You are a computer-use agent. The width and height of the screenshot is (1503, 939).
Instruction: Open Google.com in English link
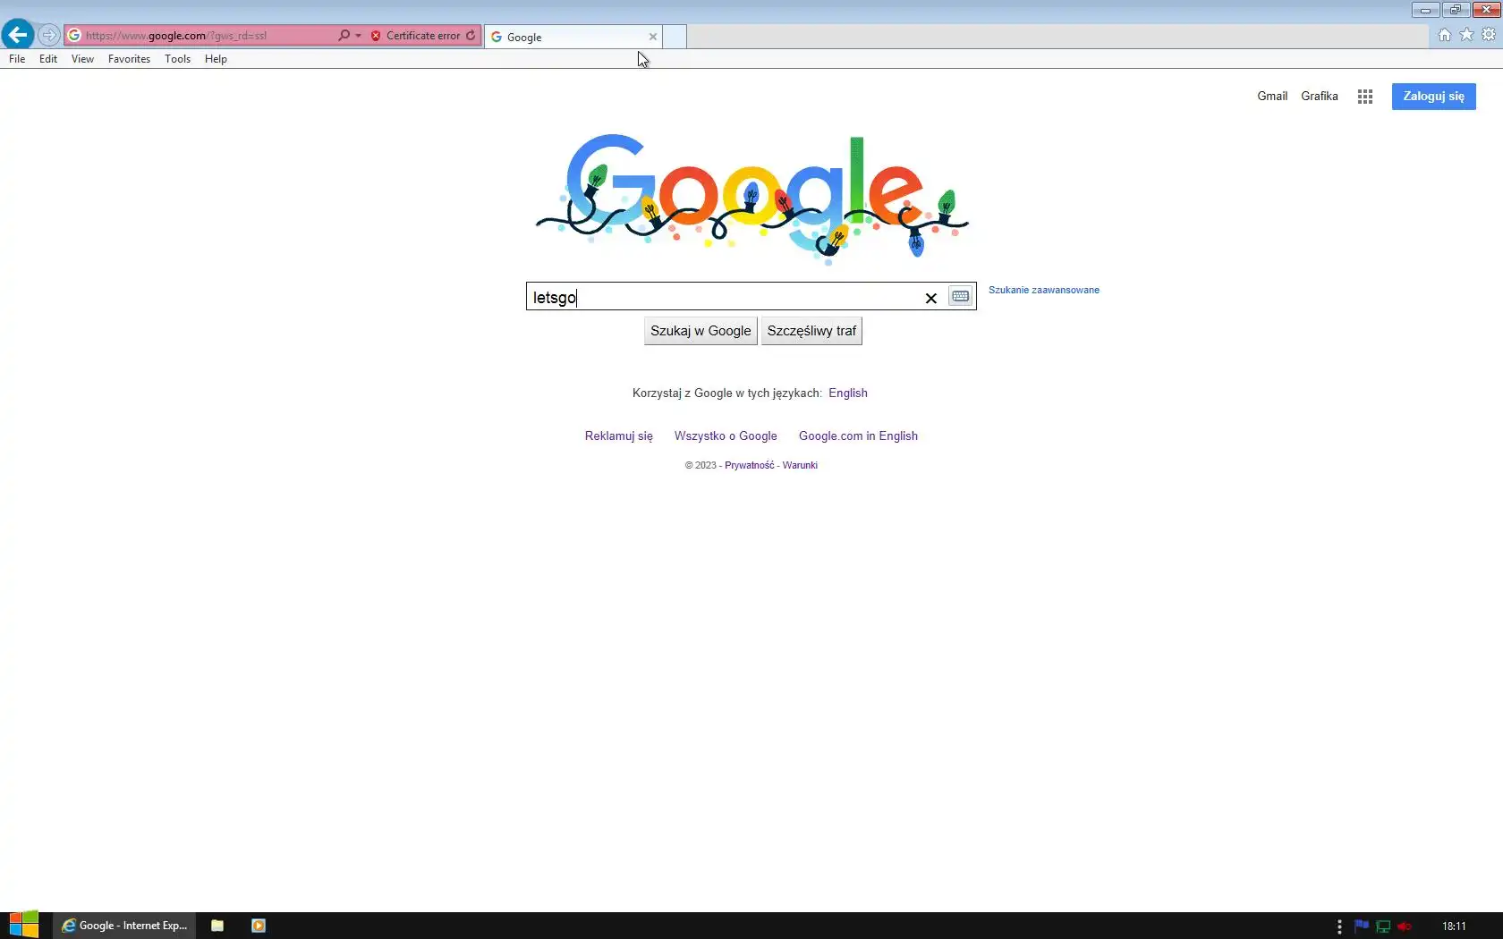tap(858, 436)
